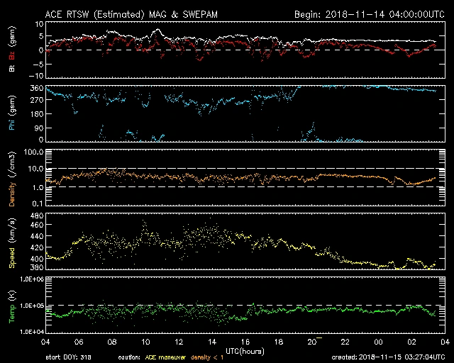The width and height of the screenshot is (454, 363).
Task: Click the "(K)" unit on the Temp label
Action: pos(12,296)
